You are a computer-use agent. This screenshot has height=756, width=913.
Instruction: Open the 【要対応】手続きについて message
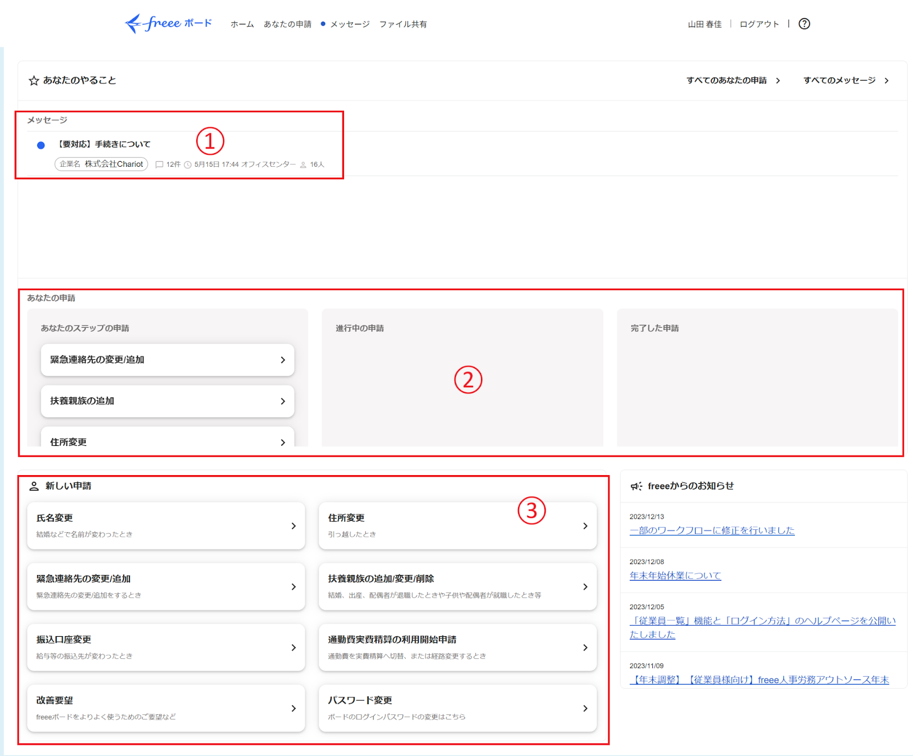104,144
